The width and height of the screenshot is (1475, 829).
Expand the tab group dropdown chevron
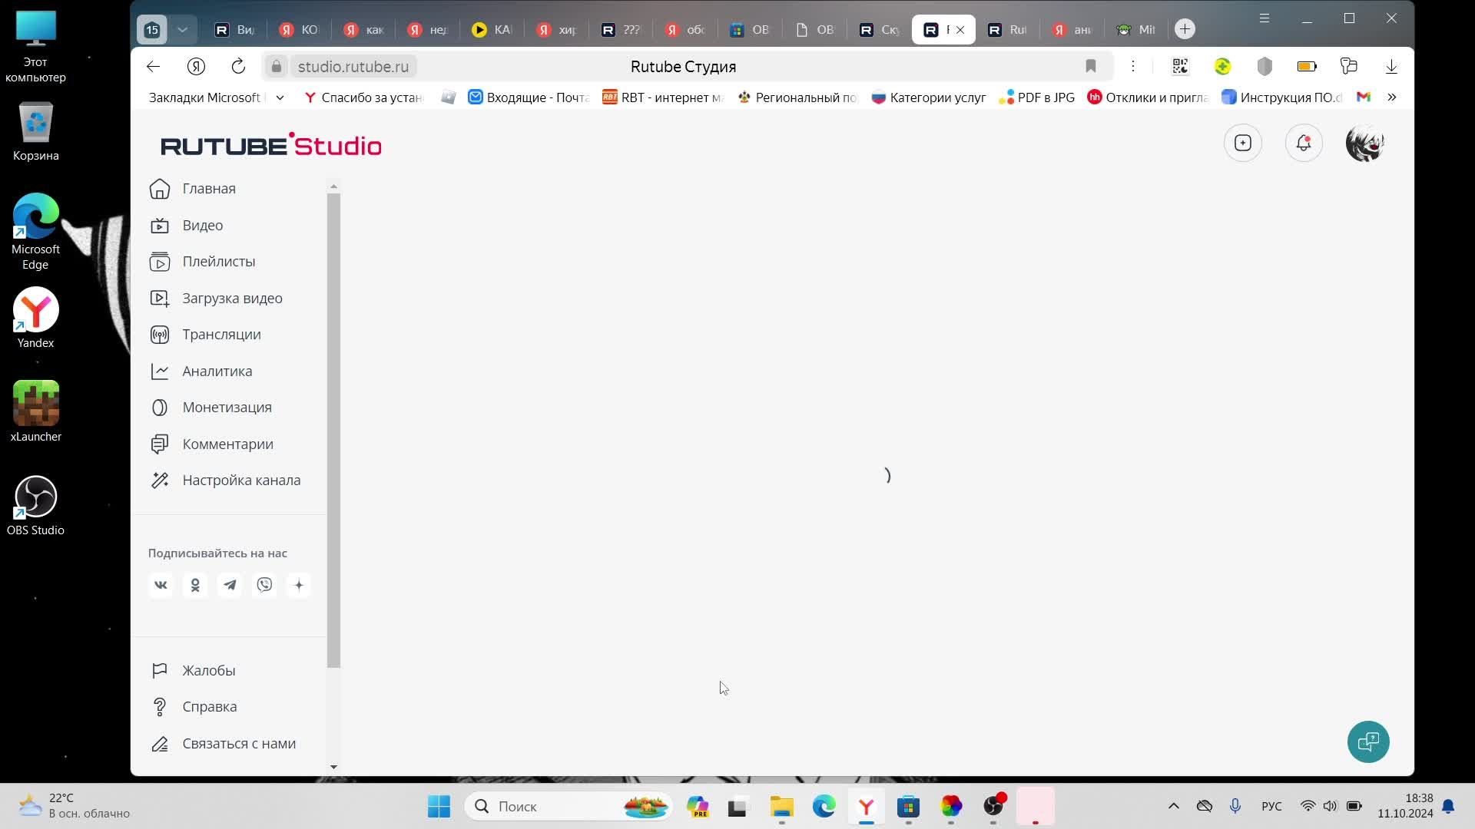[182, 30]
